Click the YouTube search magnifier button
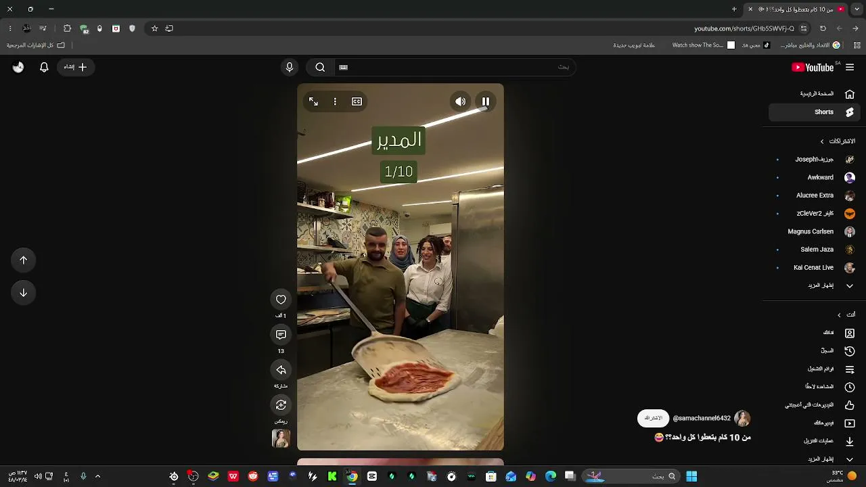 [320, 67]
